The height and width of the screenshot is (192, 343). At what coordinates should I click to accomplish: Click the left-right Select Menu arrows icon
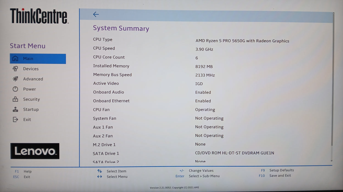[99, 177]
